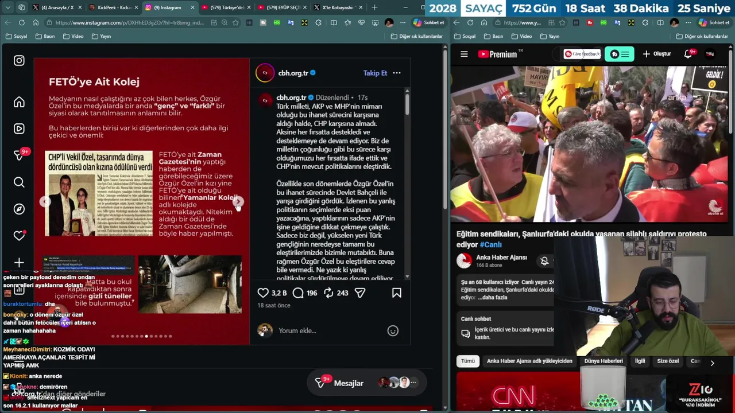Comment on the post via speech bubble
735x413 pixels.
pyautogui.click(x=298, y=293)
